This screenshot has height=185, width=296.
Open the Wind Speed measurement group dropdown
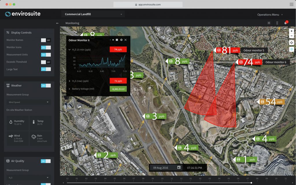point(29,102)
